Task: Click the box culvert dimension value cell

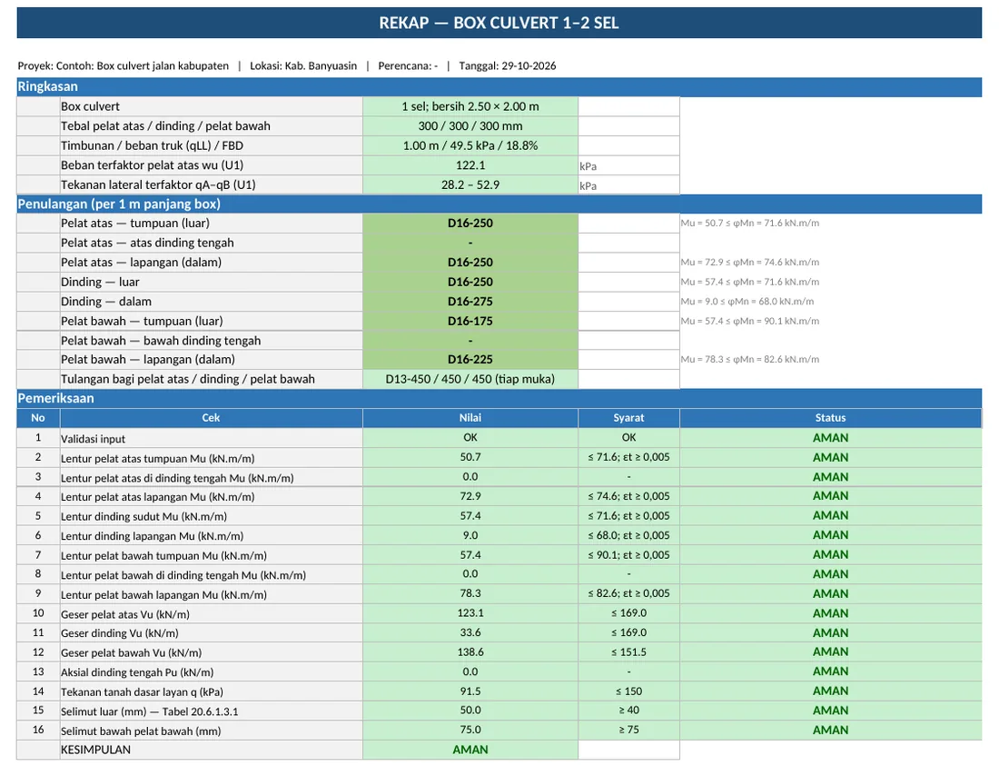Action: click(x=470, y=106)
